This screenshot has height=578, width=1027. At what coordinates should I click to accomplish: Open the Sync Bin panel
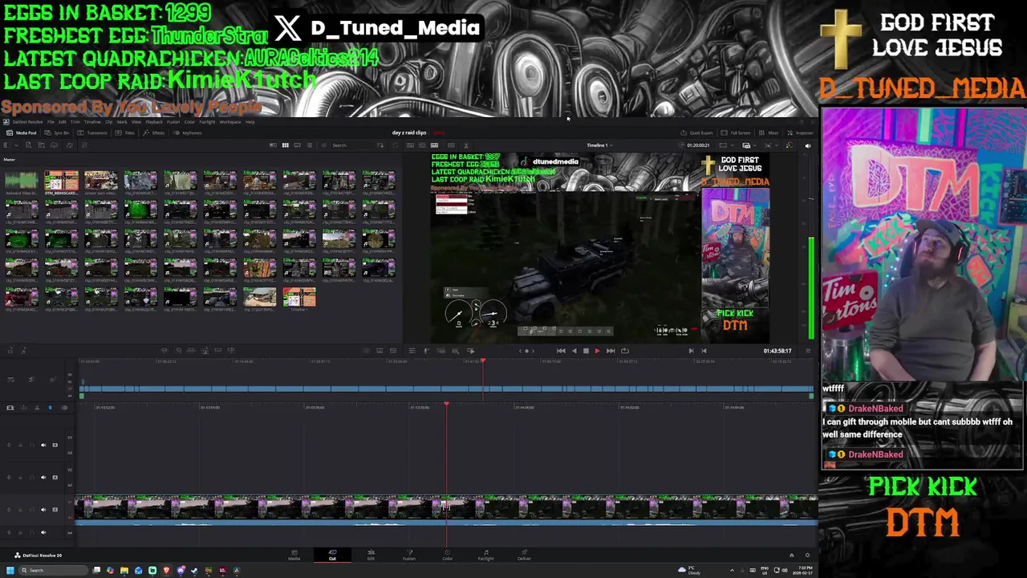57,132
